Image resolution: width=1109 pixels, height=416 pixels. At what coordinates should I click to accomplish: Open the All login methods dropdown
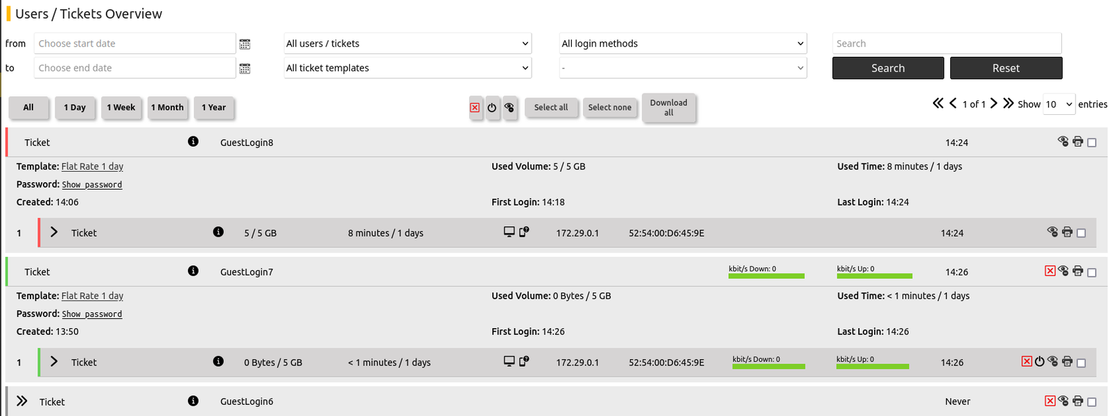pyautogui.click(x=683, y=44)
